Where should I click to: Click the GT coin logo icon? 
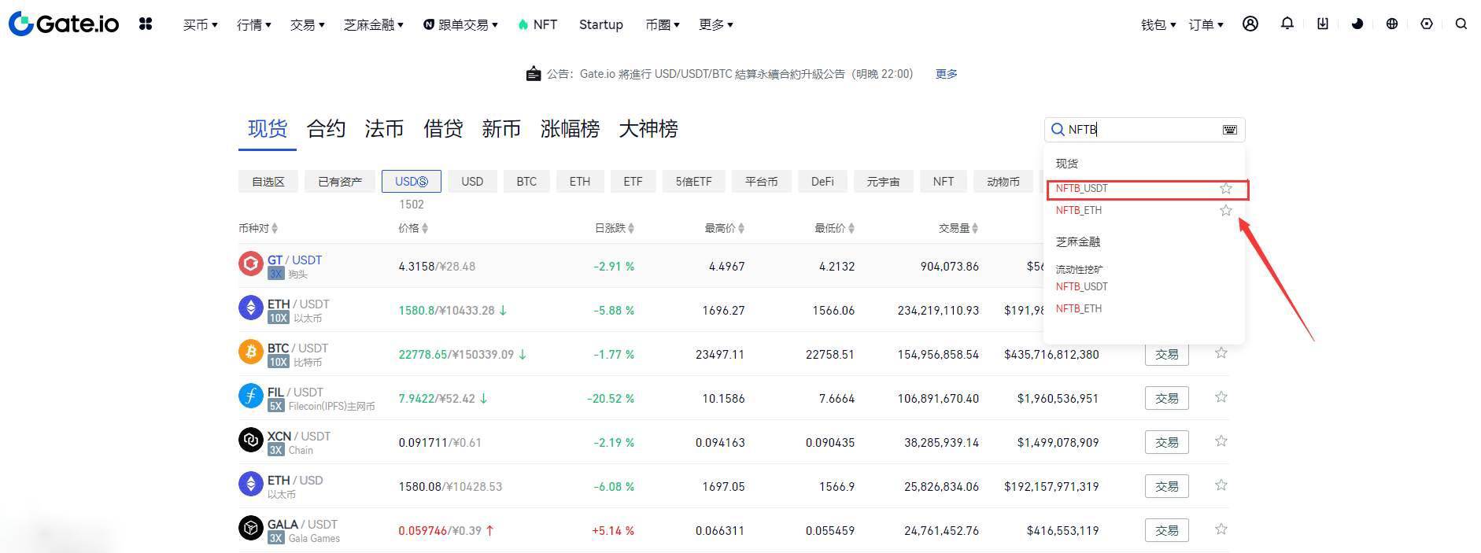tap(251, 264)
